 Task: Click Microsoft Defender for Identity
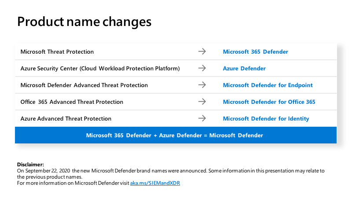[x=266, y=118]
